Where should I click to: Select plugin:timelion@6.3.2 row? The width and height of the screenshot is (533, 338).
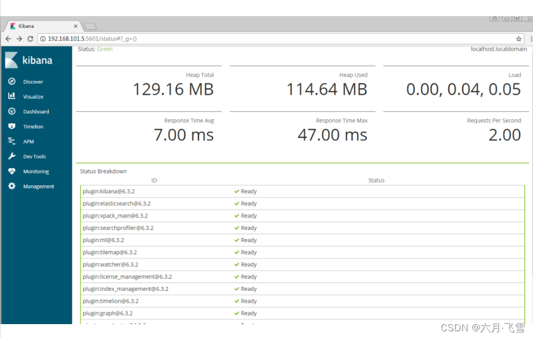point(302,301)
